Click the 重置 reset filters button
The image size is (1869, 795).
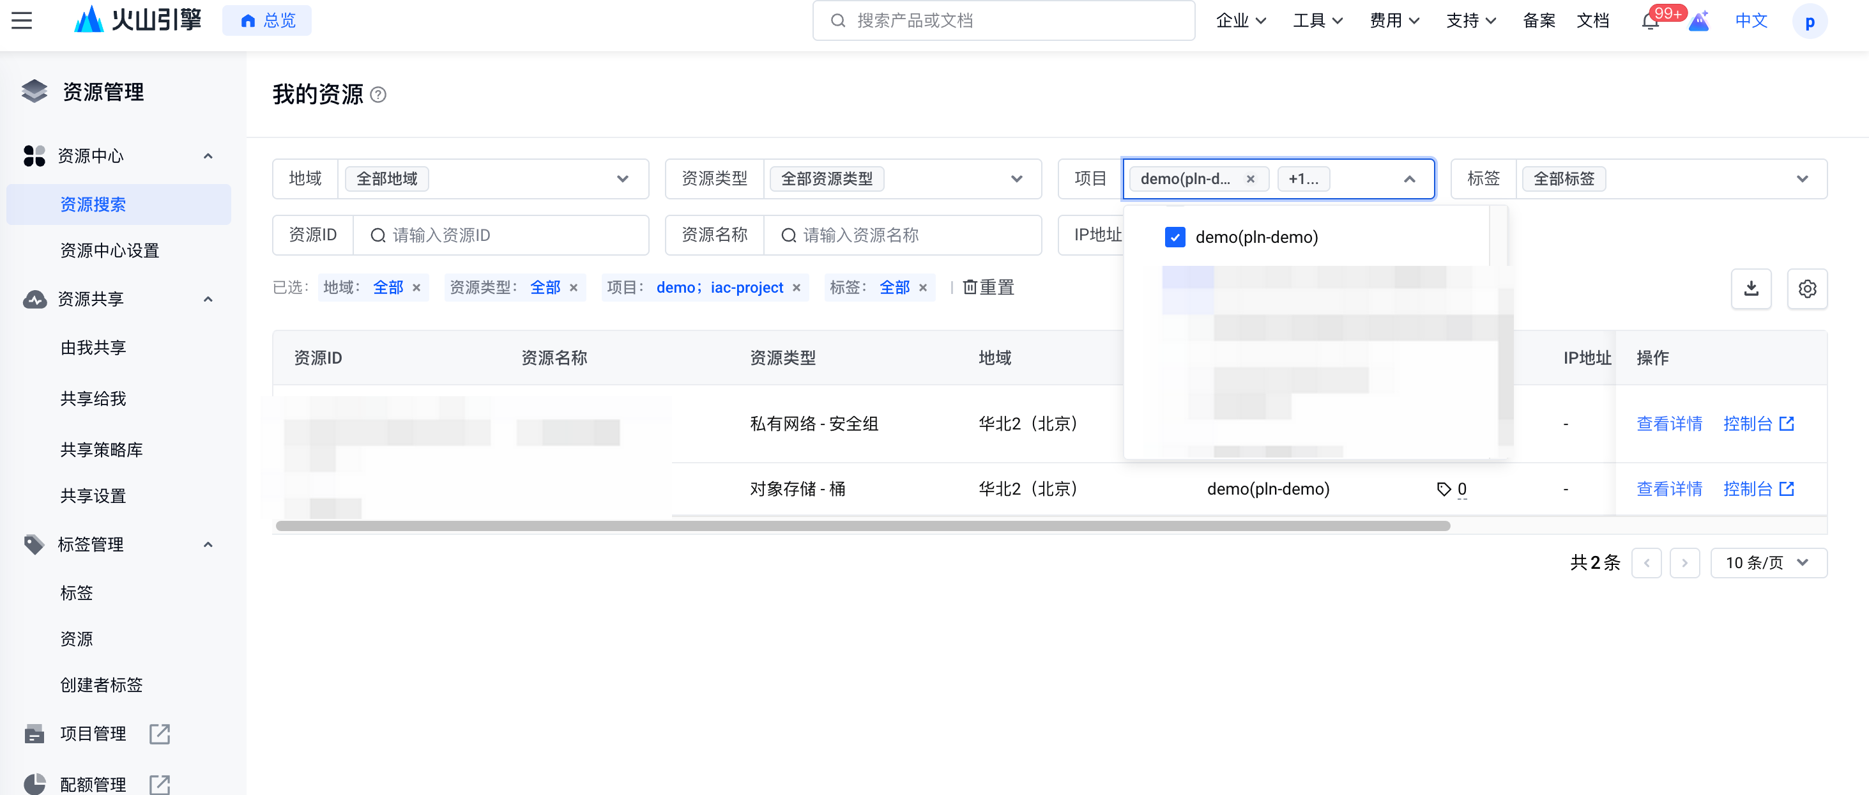(x=988, y=288)
